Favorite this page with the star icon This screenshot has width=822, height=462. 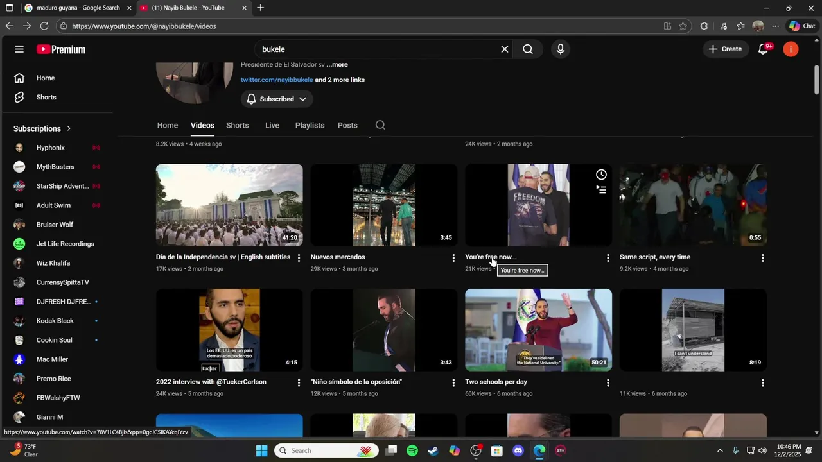[x=683, y=26]
